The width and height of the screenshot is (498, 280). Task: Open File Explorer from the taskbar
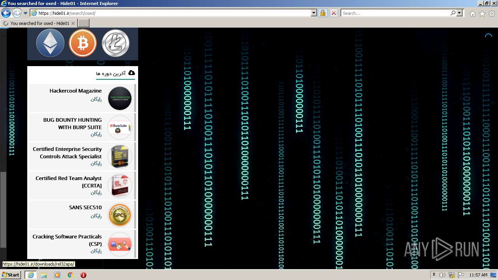(x=44, y=275)
